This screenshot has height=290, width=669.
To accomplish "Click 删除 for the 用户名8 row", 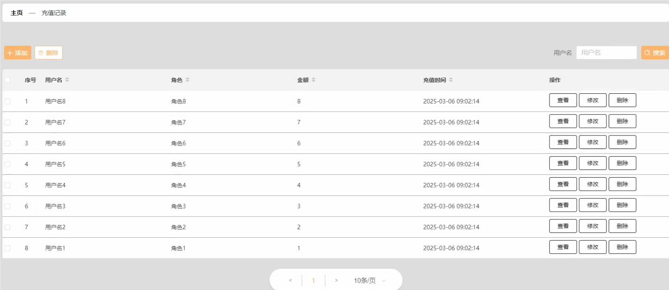I will (x=622, y=100).
